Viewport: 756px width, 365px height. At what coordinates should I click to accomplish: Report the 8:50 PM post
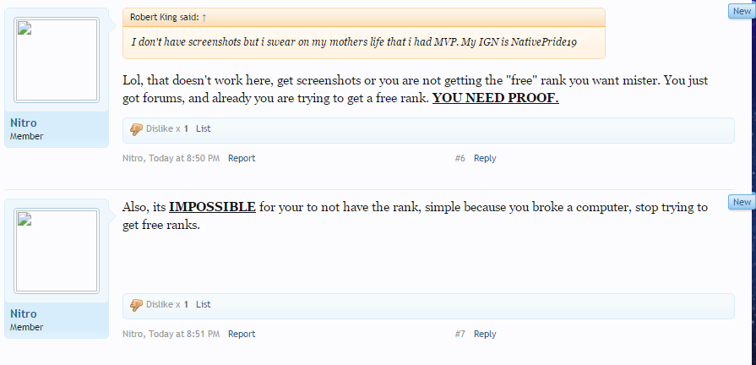tap(242, 158)
